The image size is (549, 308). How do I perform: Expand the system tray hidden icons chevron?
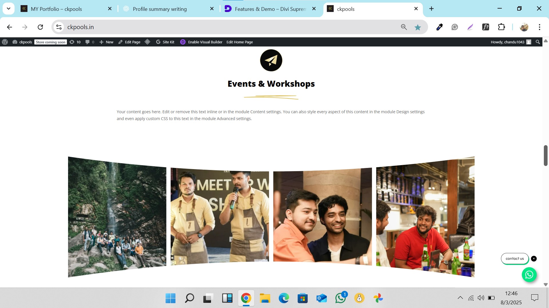(460, 298)
